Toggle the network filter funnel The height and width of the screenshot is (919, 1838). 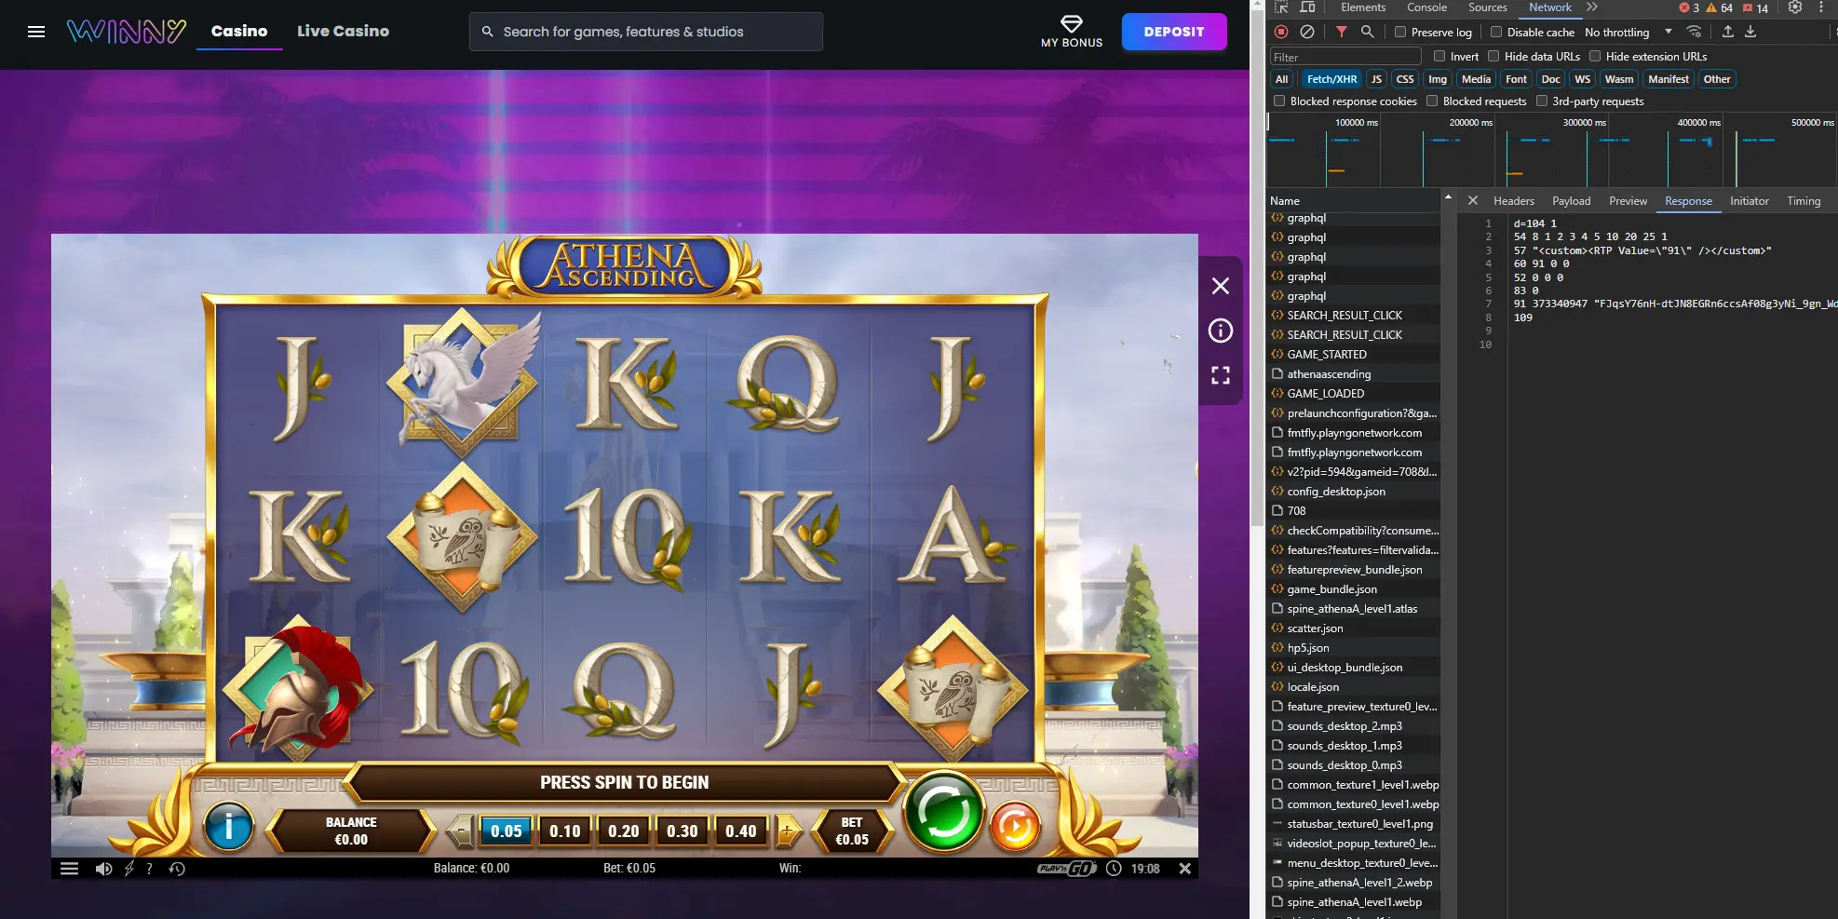(1342, 32)
